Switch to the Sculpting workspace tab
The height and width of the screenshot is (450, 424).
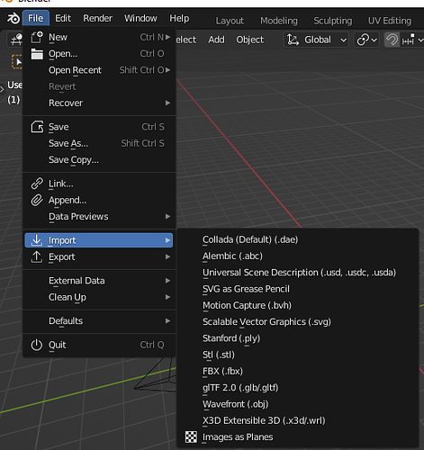[333, 21]
